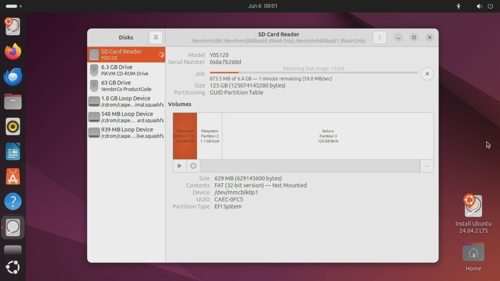Select the 63 GB VendorCo drive
This screenshot has width=500, height=281.
coord(126,86)
